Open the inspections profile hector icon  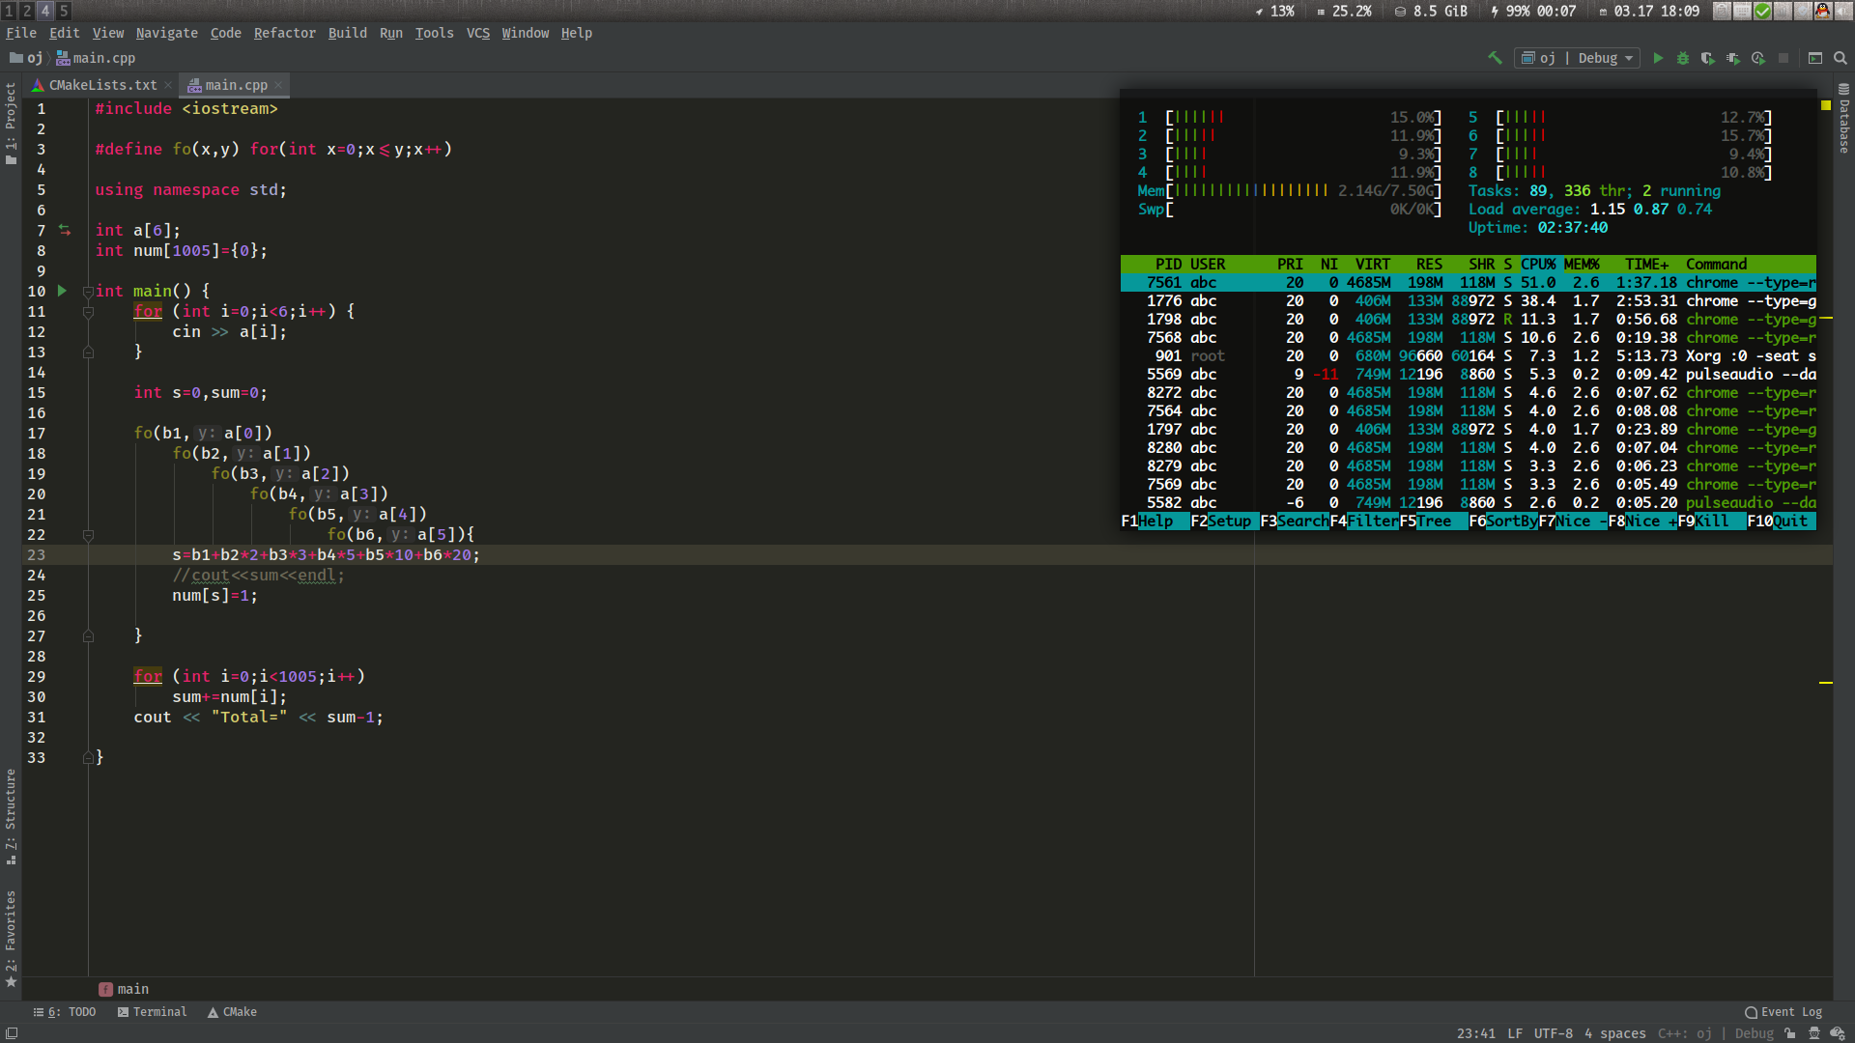1814,1033
